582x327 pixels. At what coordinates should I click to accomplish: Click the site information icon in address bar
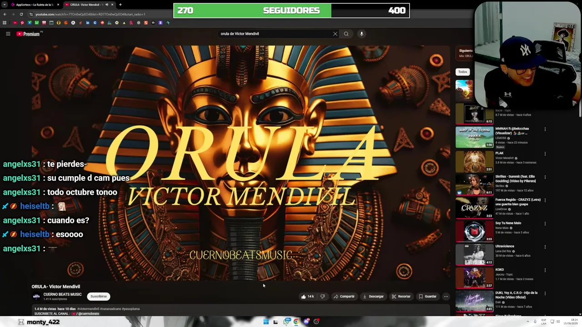(x=31, y=14)
